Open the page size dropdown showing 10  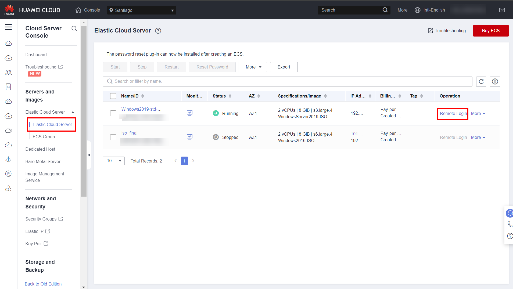(x=114, y=161)
